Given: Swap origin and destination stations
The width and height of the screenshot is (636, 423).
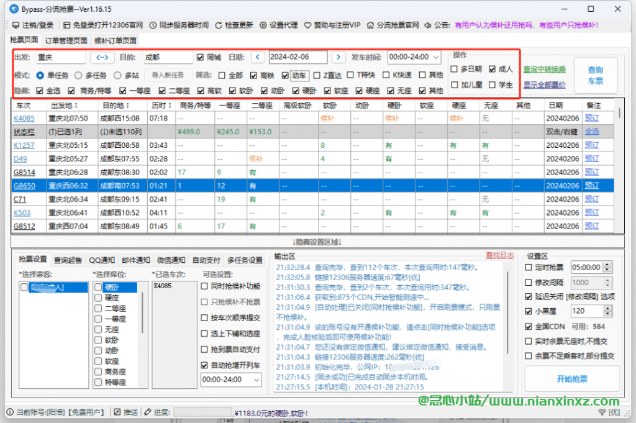Looking at the screenshot, I should click(102, 57).
